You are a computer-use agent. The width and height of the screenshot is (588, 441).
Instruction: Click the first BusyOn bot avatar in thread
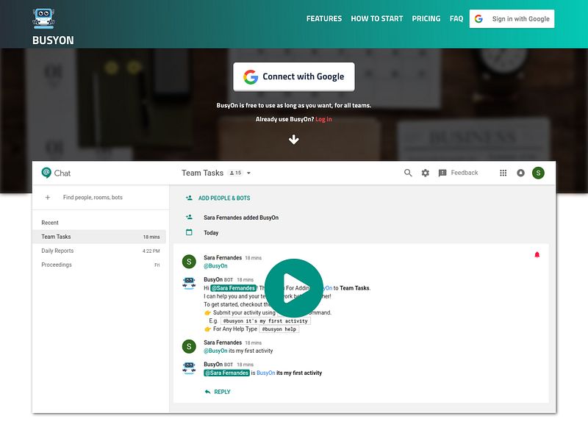click(x=189, y=283)
